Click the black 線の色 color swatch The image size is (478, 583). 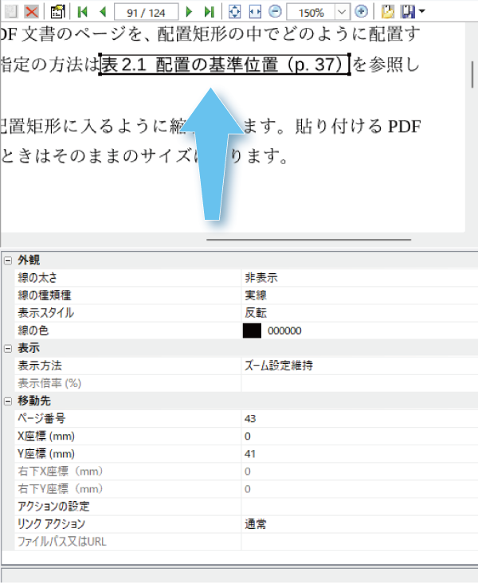252,331
